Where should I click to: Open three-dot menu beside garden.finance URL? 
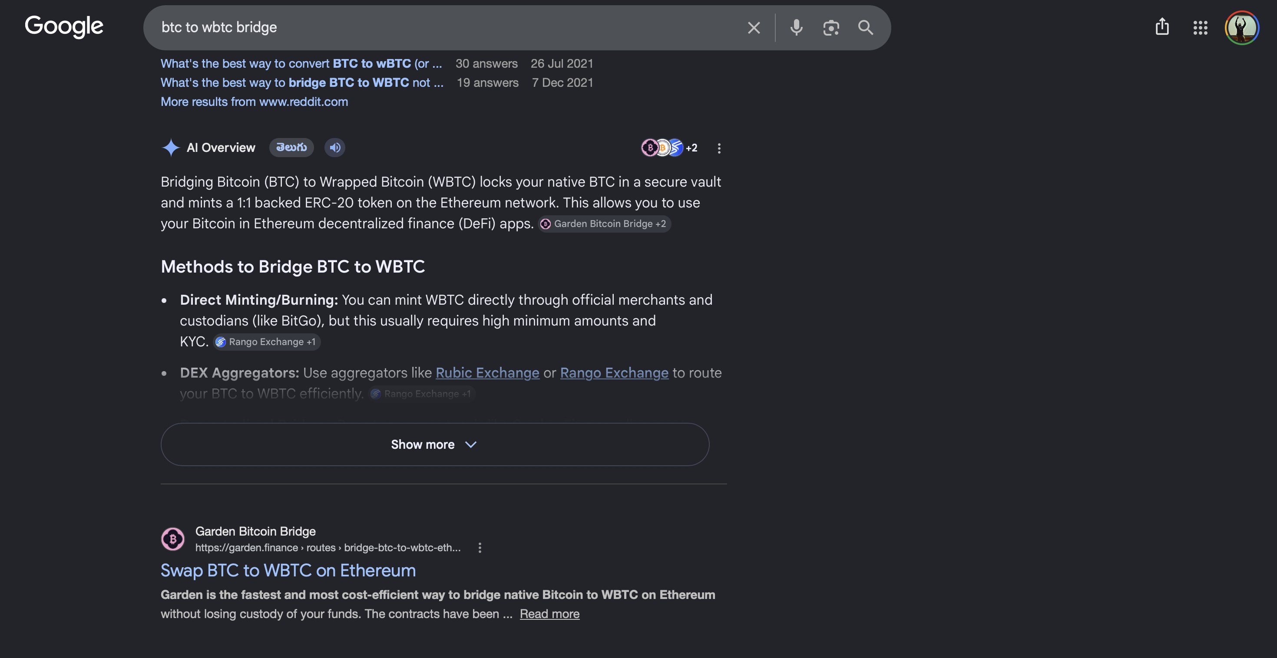[480, 547]
